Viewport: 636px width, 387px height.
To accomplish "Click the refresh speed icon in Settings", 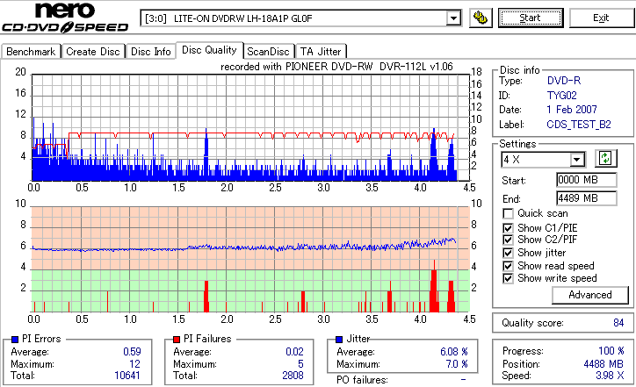I will pyautogui.click(x=605, y=159).
